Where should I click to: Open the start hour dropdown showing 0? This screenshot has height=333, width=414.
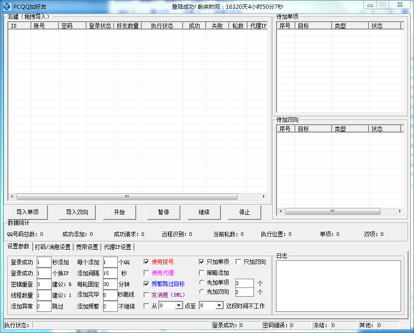[x=179, y=305]
